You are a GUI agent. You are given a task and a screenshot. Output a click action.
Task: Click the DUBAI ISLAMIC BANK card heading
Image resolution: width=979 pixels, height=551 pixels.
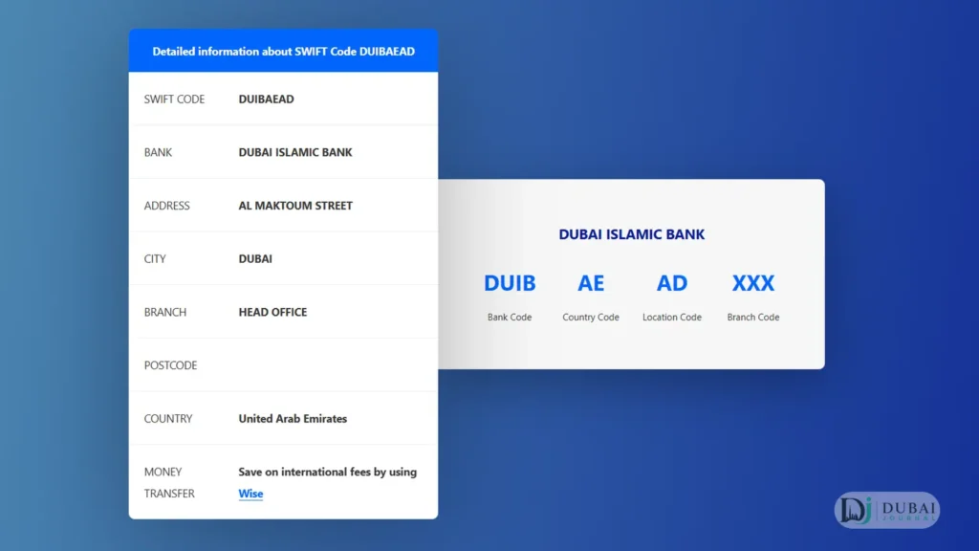pos(631,234)
